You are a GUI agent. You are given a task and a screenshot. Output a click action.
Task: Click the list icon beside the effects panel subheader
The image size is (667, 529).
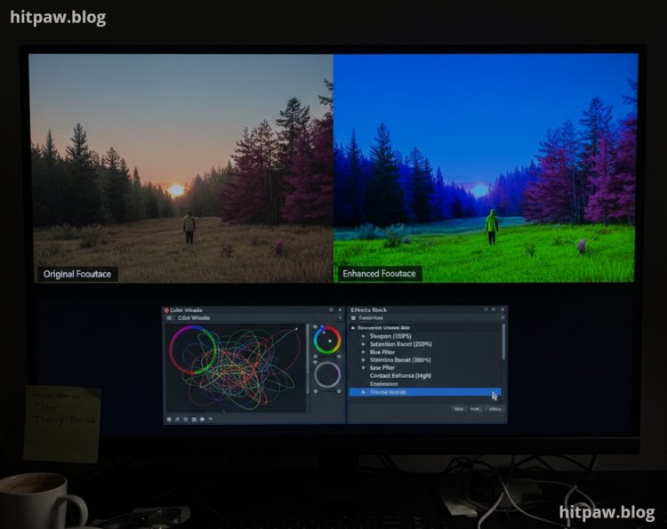[x=352, y=317]
